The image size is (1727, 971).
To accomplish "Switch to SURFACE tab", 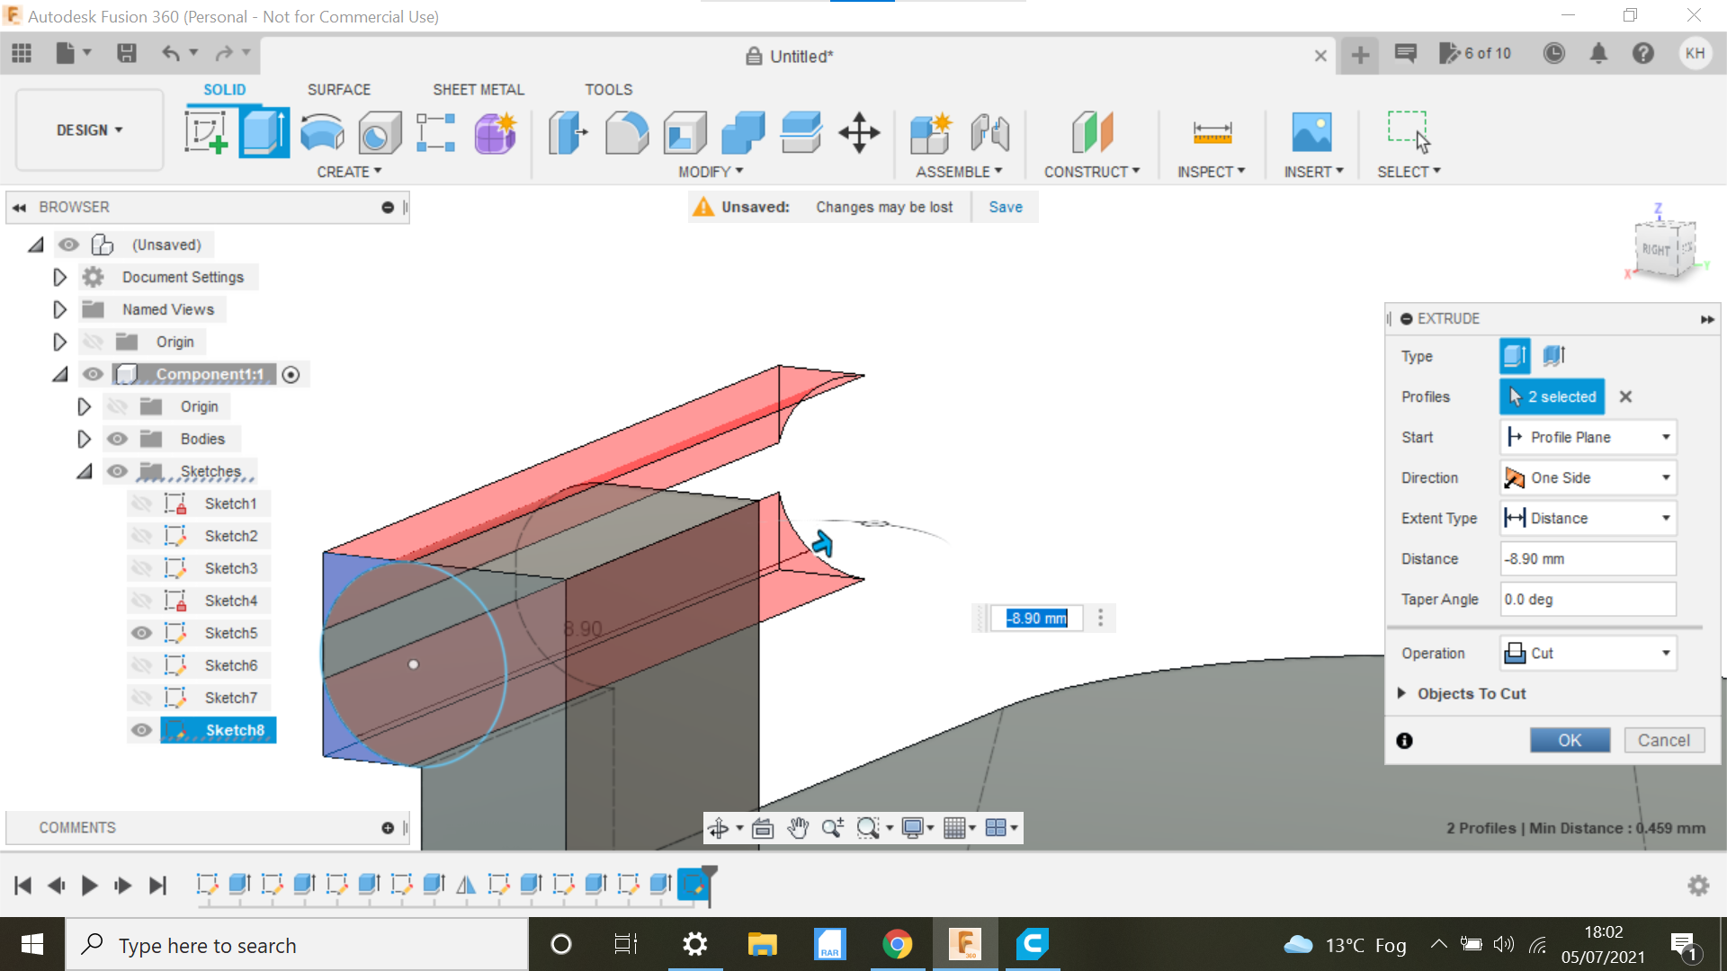I will [x=338, y=89].
